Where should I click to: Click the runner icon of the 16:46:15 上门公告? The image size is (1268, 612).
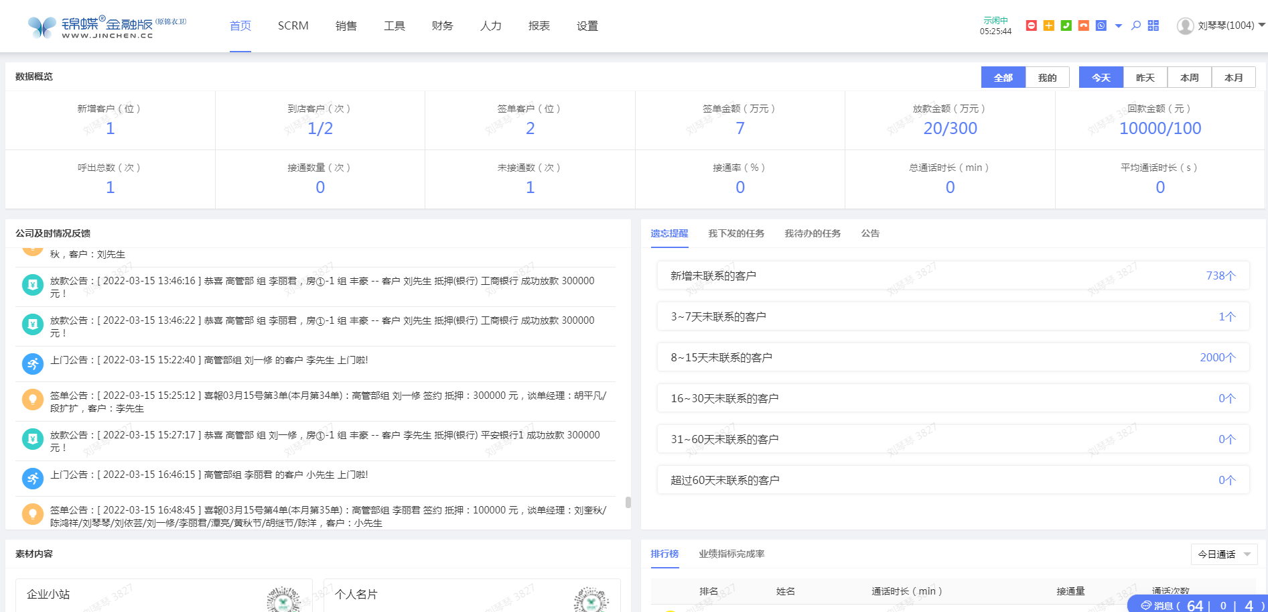pyautogui.click(x=32, y=479)
